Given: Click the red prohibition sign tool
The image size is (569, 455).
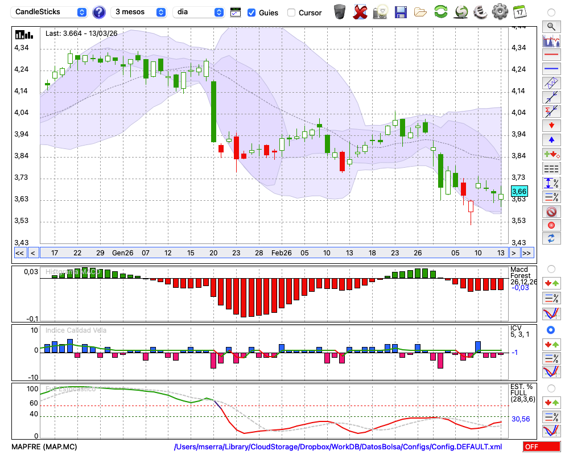Looking at the screenshot, I should [551, 212].
